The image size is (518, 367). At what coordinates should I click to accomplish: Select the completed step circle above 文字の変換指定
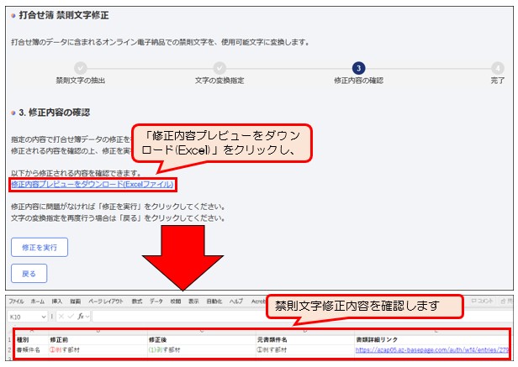coord(219,68)
